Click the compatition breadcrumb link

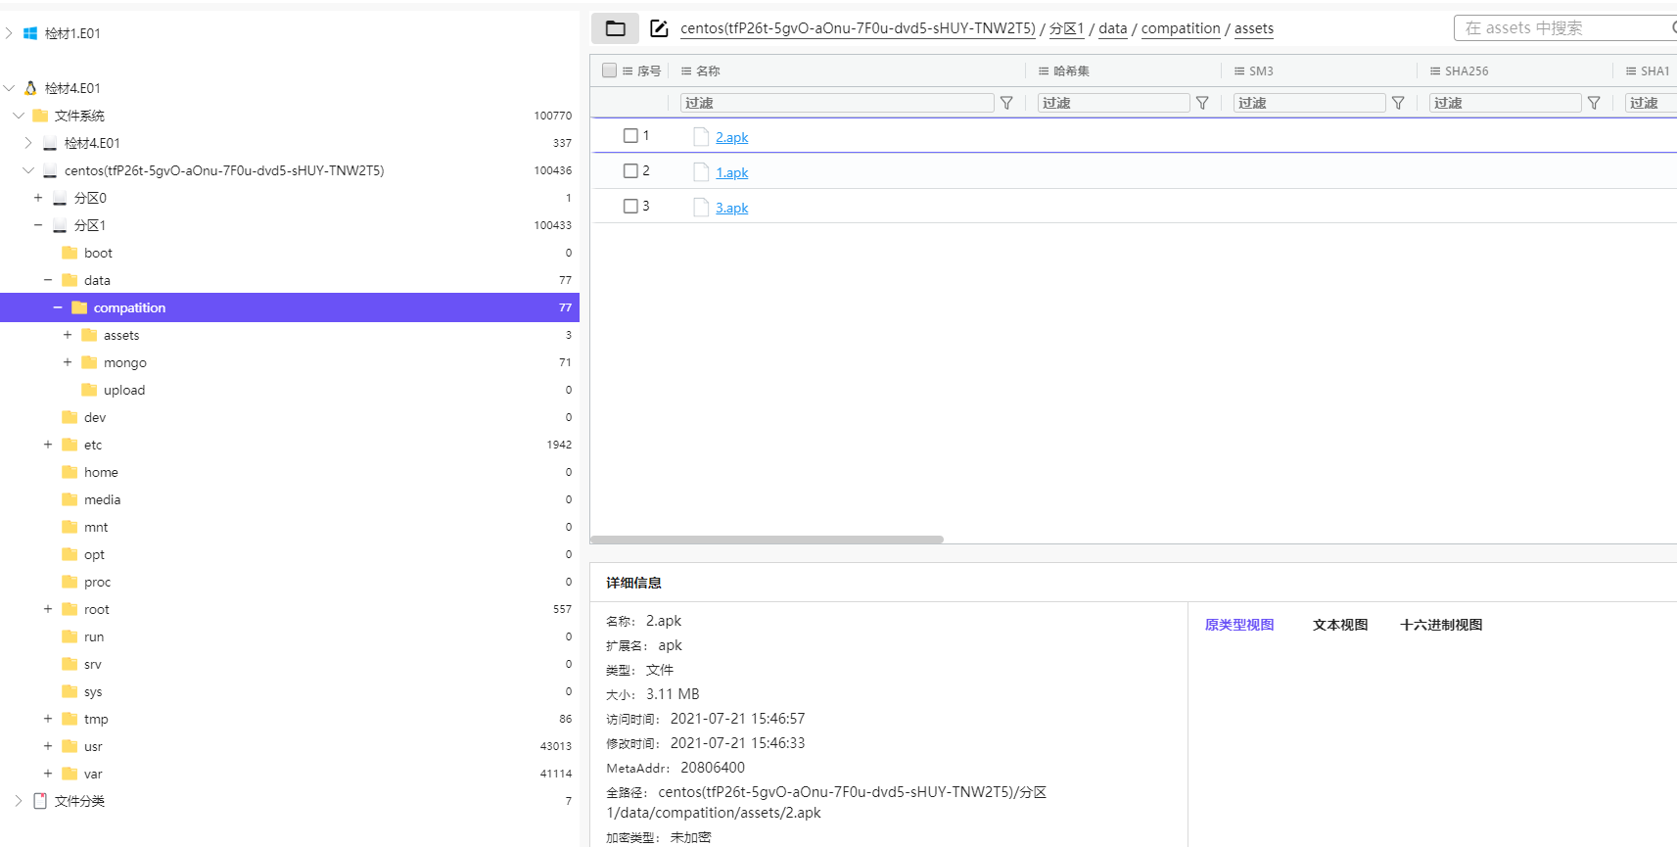[1180, 28]
